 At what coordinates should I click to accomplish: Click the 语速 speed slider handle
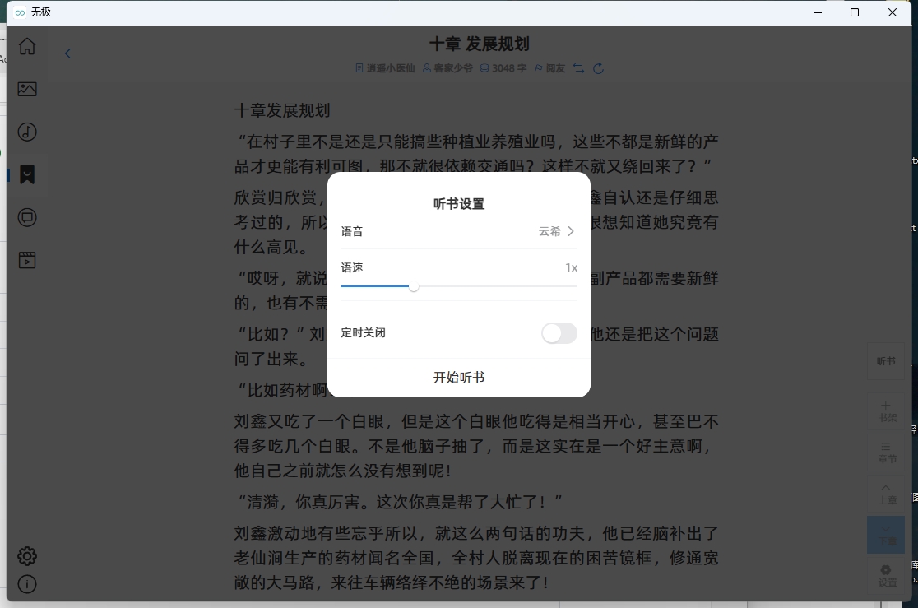(414, 286)
